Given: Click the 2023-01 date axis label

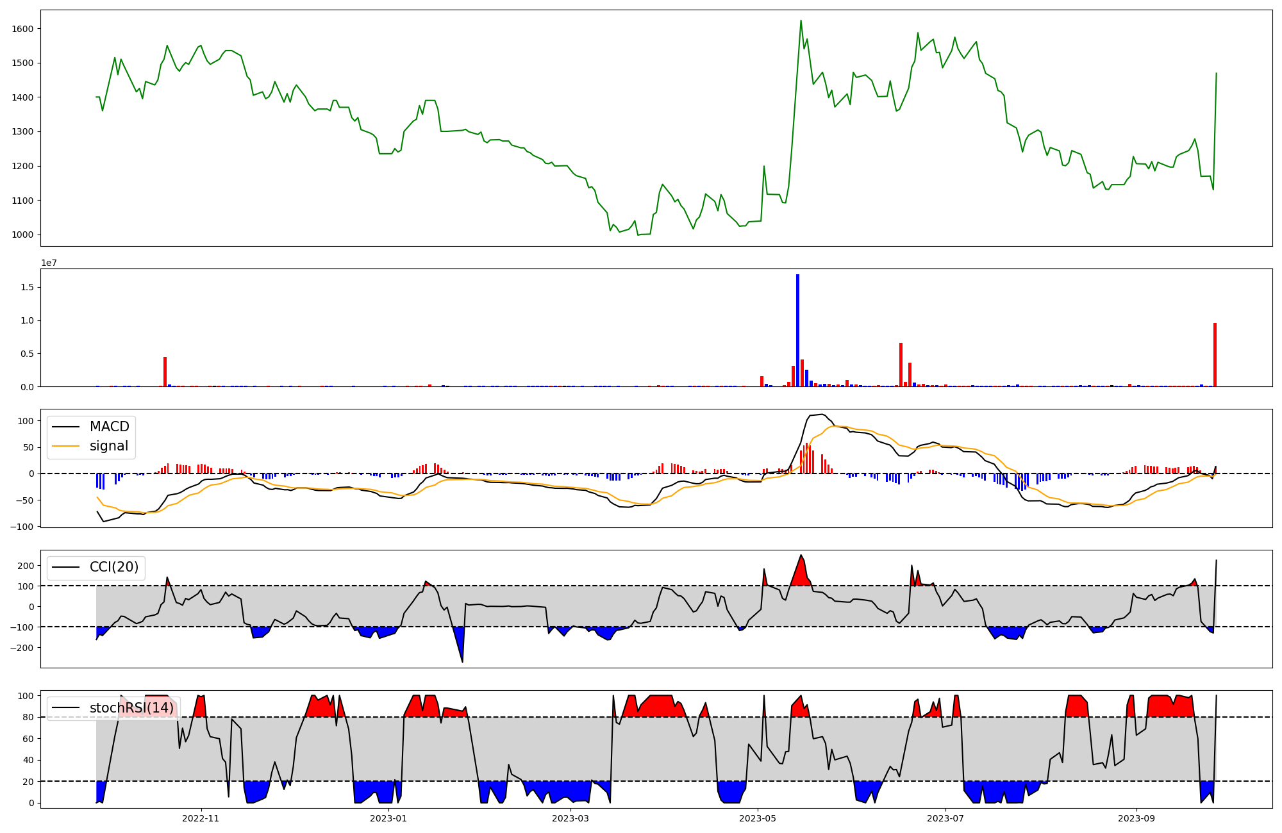Looking at the screenshot, I should click(x=388, y=818).
